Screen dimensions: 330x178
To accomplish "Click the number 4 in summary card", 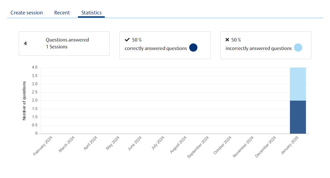I will 25,43.
